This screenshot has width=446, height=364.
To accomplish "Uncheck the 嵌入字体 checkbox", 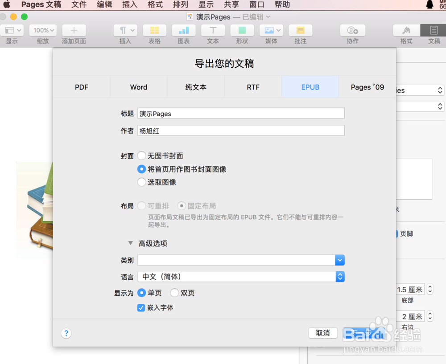I will (141, 307).
